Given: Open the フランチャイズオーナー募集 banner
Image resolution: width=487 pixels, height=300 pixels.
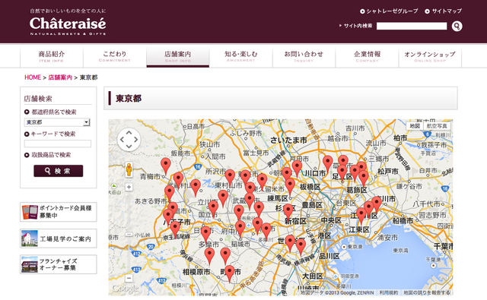Looking at the screenshot, I should click(59, 264).
